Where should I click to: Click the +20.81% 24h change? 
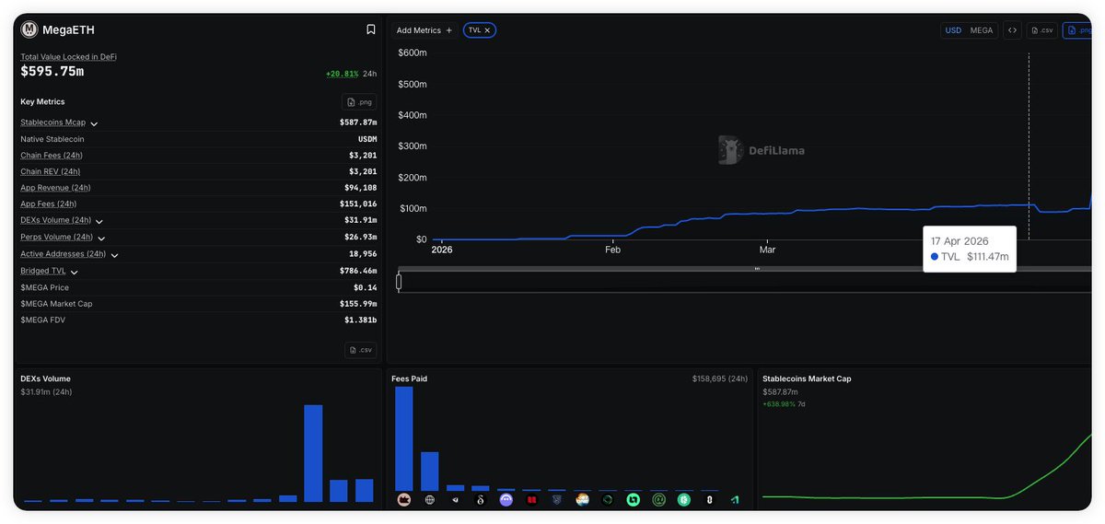pyautogui.click(x=342, y=74)
